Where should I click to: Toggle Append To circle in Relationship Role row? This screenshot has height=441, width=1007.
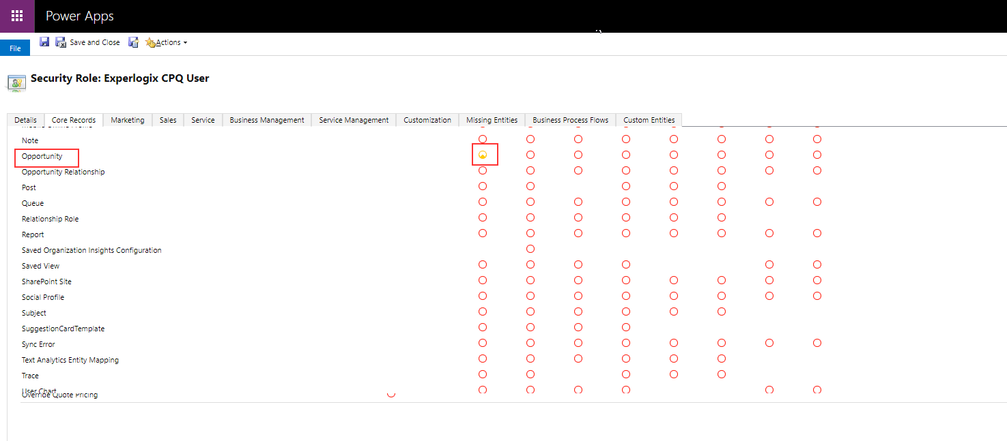(x=722, y=217)
